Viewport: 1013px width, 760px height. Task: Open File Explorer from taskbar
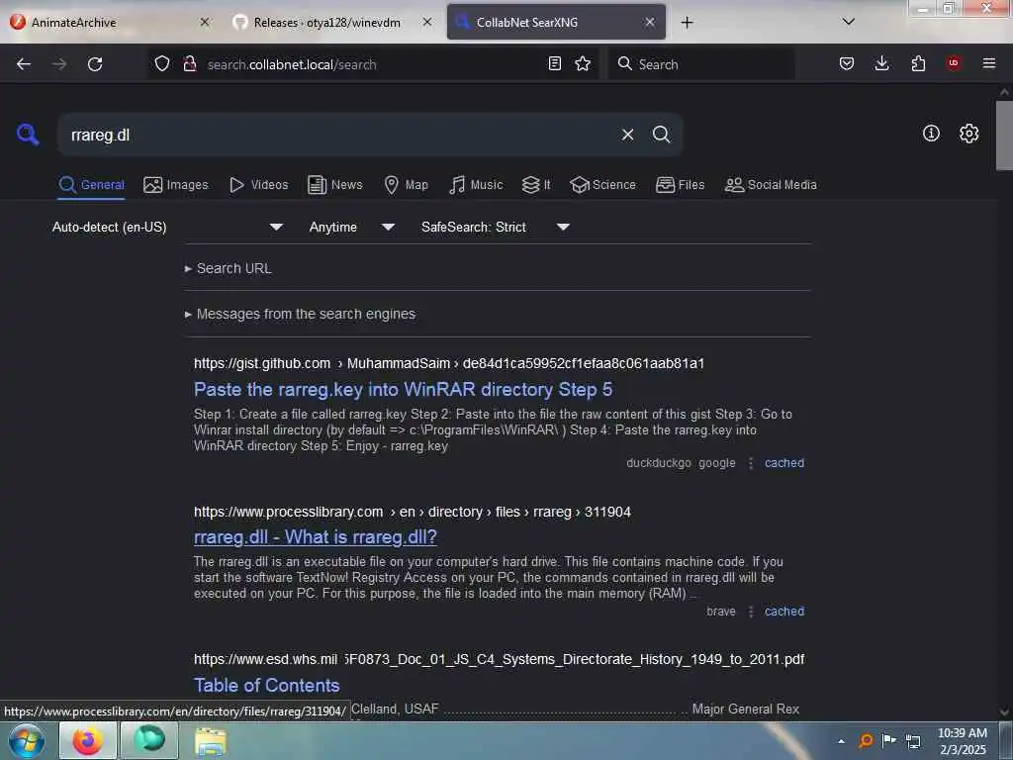click(211, 741)
